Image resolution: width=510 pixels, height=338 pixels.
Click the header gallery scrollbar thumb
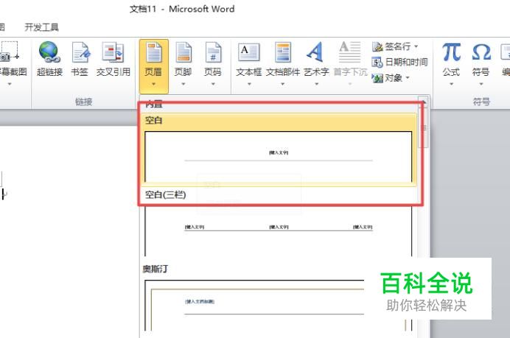coord(423,127)
